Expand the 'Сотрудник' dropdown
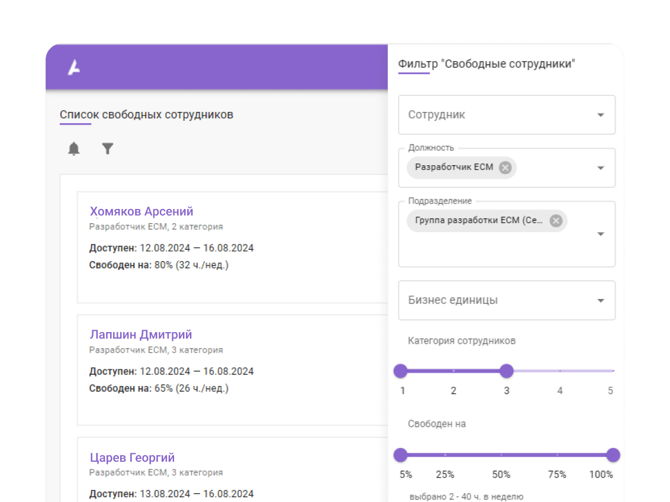Image resolution: width=670 pixels, height=502 pixels. tap(507, 114)
